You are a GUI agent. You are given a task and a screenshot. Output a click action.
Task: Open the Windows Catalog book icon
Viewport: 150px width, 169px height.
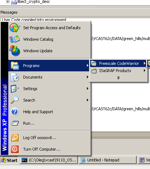(x=15, y=39)
